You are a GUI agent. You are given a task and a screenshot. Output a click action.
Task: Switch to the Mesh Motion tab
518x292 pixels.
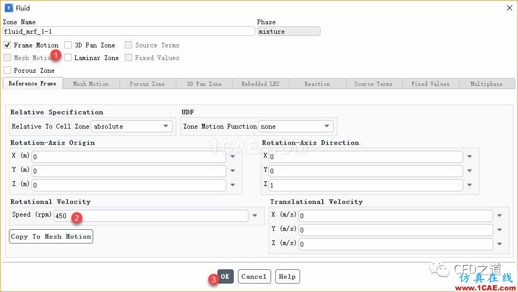91,84
